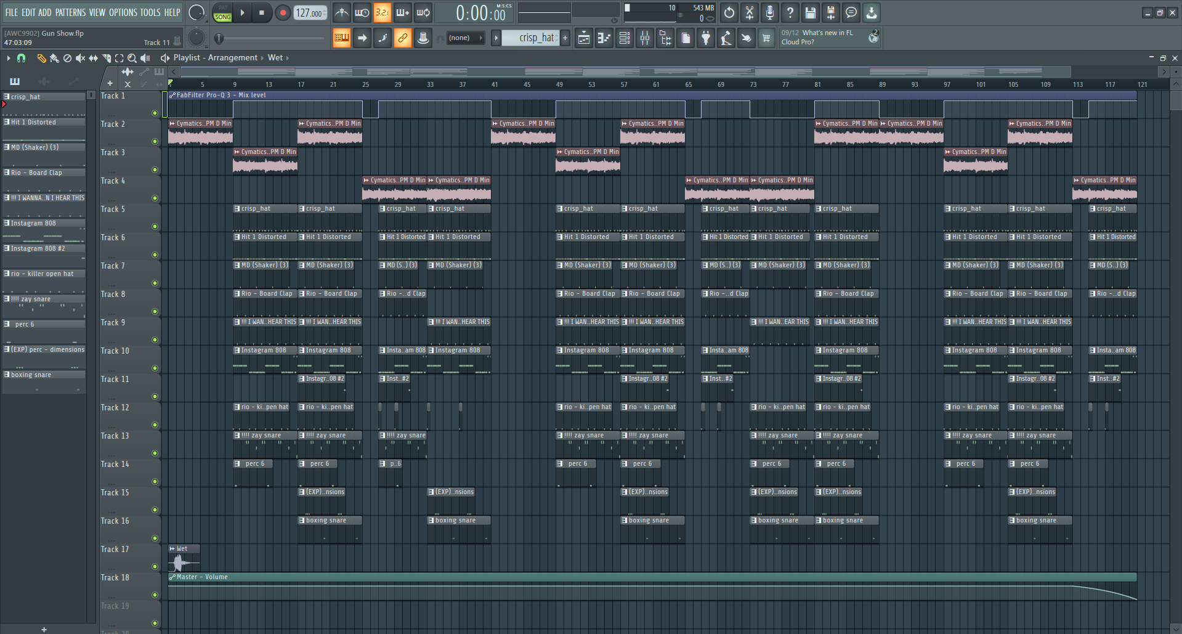Image resolution: width=1182 pixels, height=634 pixels.
Task: Open the Arrangement breadcrumb selector
Action: [x=233, y=58]
